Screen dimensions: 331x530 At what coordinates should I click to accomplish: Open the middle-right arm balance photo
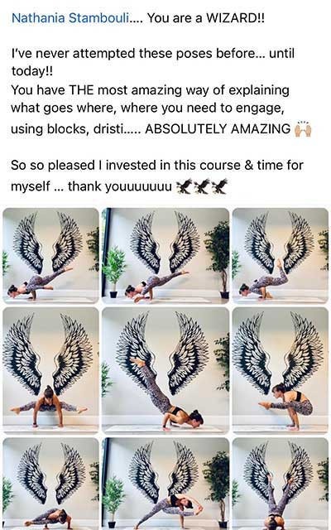pos(280,370)
